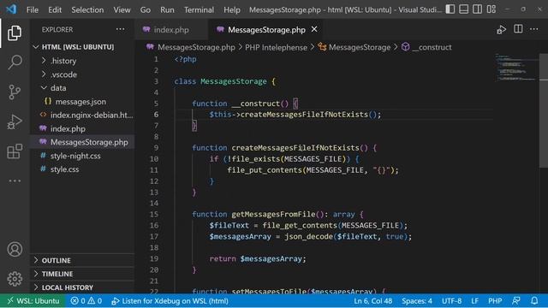Toggle bottom panel layout icon
This screenshot has height=308, width=548.
[464, 9]
